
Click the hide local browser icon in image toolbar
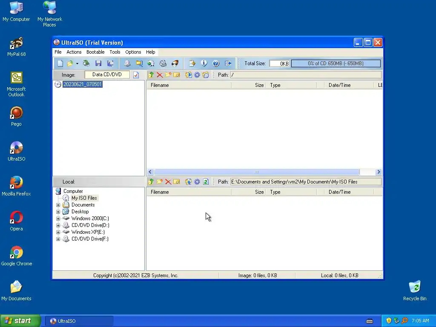(x=206, y=75)
